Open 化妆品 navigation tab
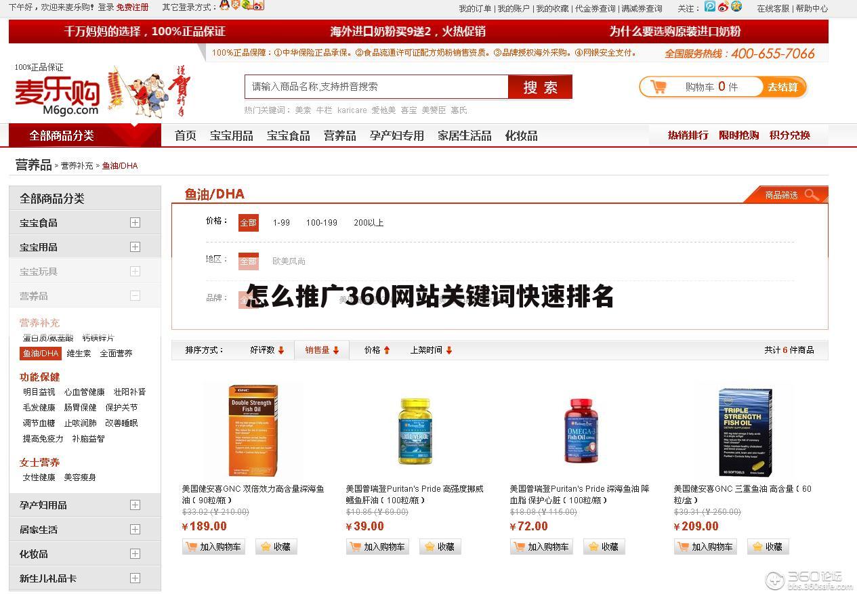 [522, 135]
